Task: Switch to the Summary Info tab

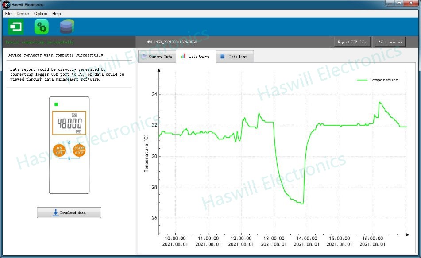Action: [157, 56]
